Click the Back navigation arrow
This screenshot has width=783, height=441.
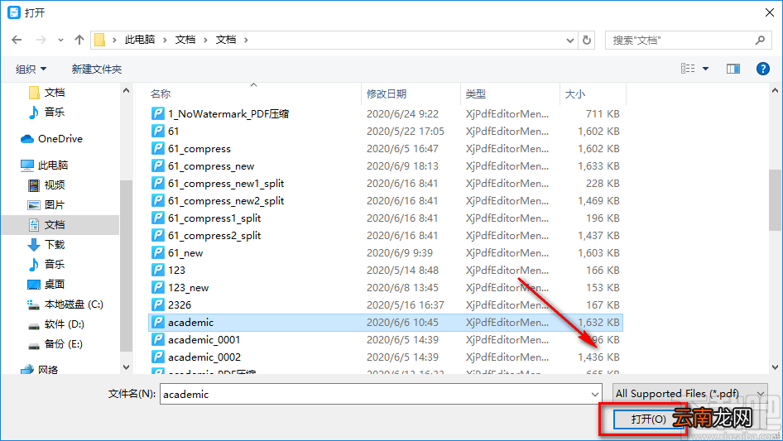[17, 40]
